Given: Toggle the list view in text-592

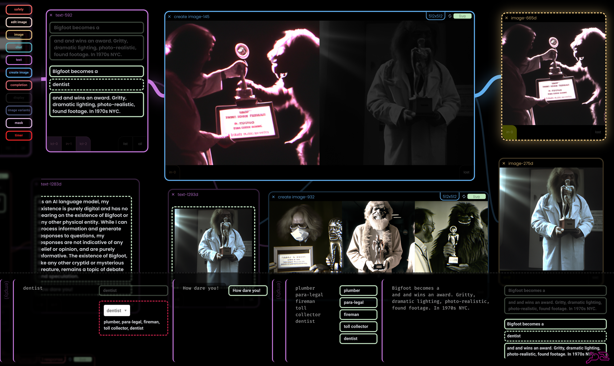Looking at the screenshot, I should point(125,144).
